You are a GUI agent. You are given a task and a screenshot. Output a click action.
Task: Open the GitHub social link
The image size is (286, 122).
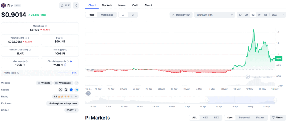pyautogui.click(x=66, y=90)
